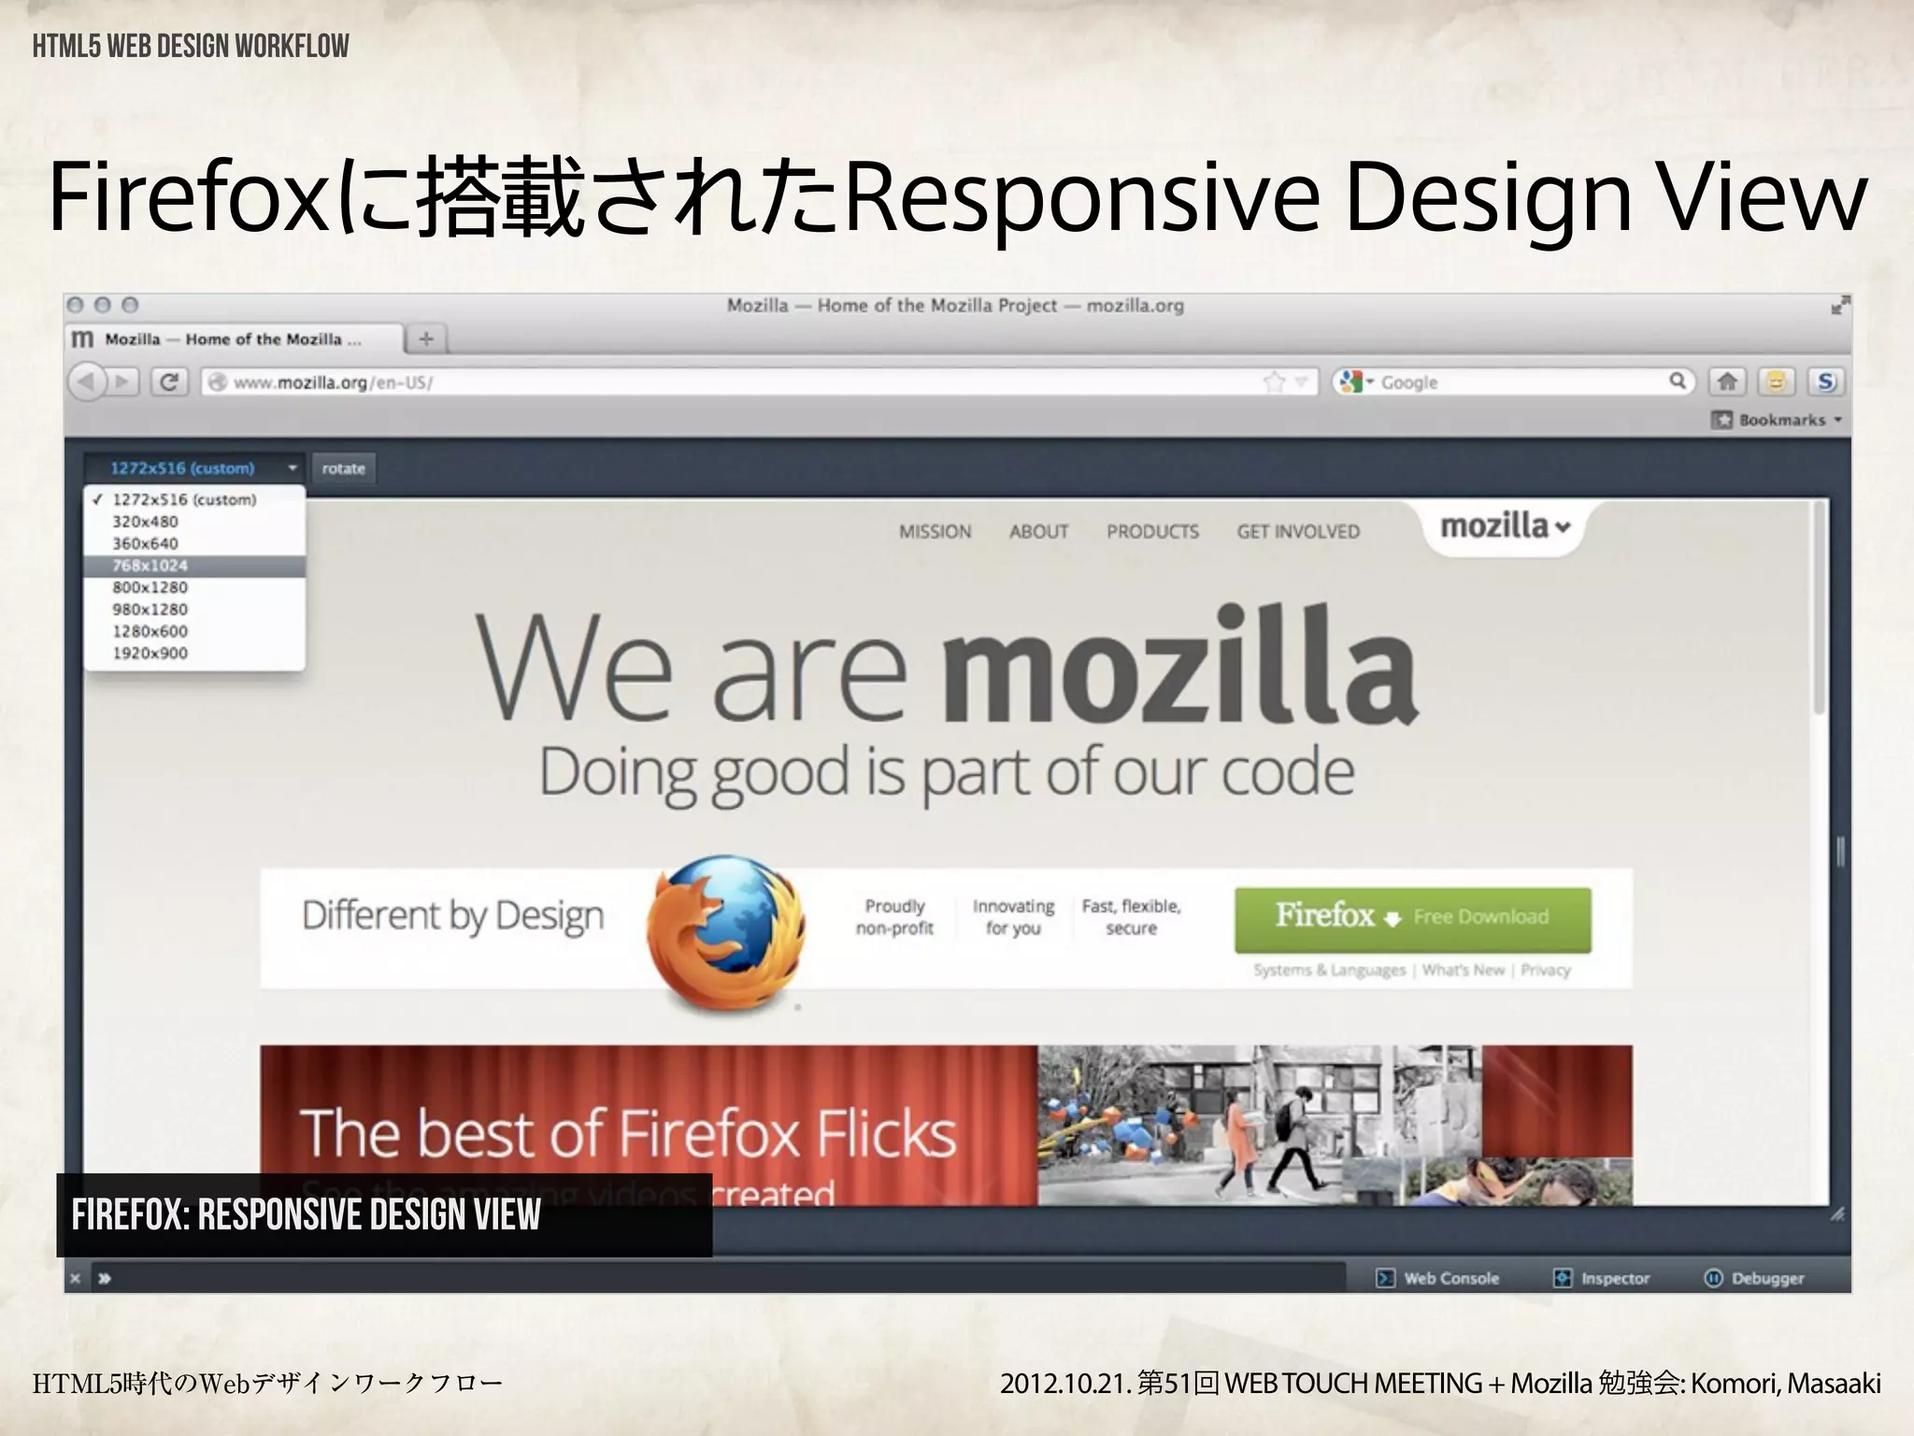The height and width of the screenshot is (1436, 1914).
Task: Go to the Home page icon
Action: 1727,381
